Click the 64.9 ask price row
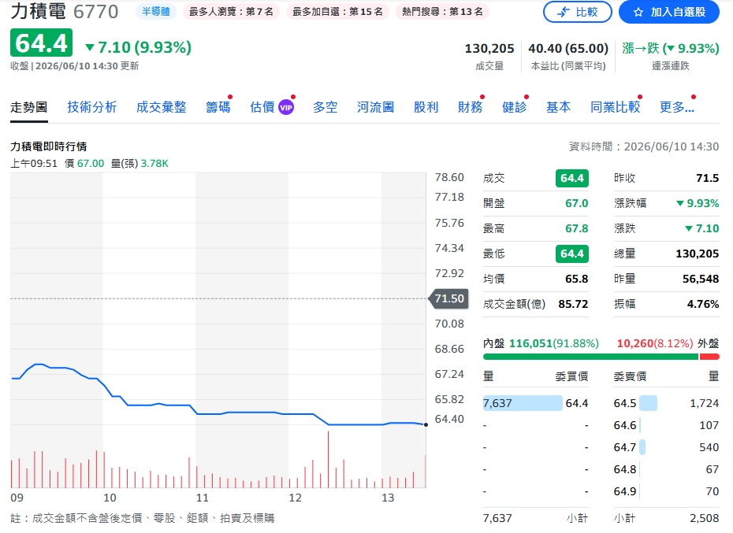 pos(666,491)
